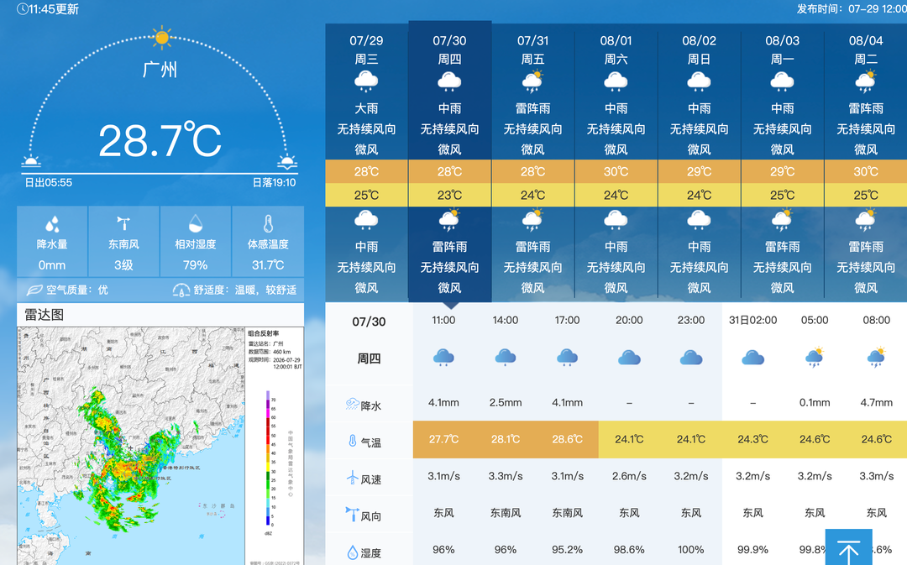Click the 20:00 wind speed 2.6m/s value
Image resolution: width=907 pixels, height=565 pixels.
(629, 476)
